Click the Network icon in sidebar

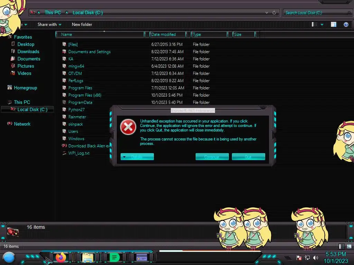(x=9, y=124)
